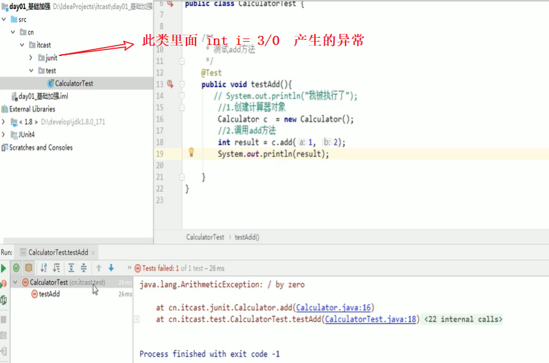
Task: Place cursor on System.out.println(result) line
Action: point(273,154)
